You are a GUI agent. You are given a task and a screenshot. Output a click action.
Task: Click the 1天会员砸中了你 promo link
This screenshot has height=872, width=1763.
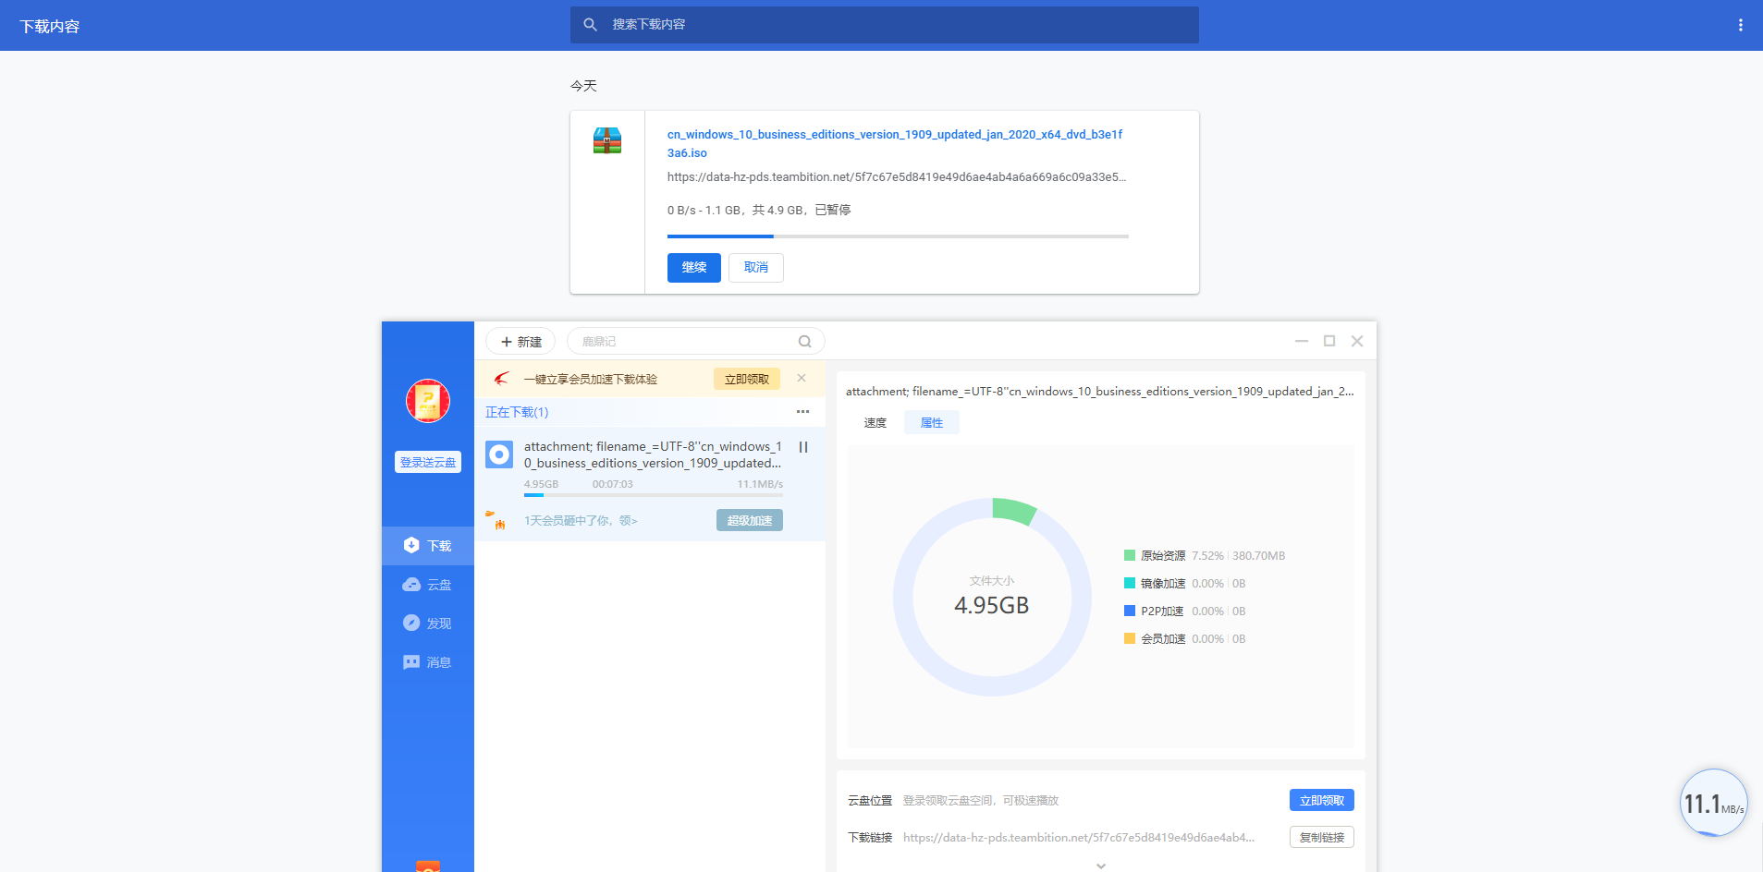click(x=581, y=521)
